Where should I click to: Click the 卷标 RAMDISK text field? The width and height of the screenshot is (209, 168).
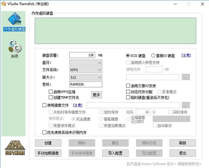pyautogui.click(x=85, y=84)
